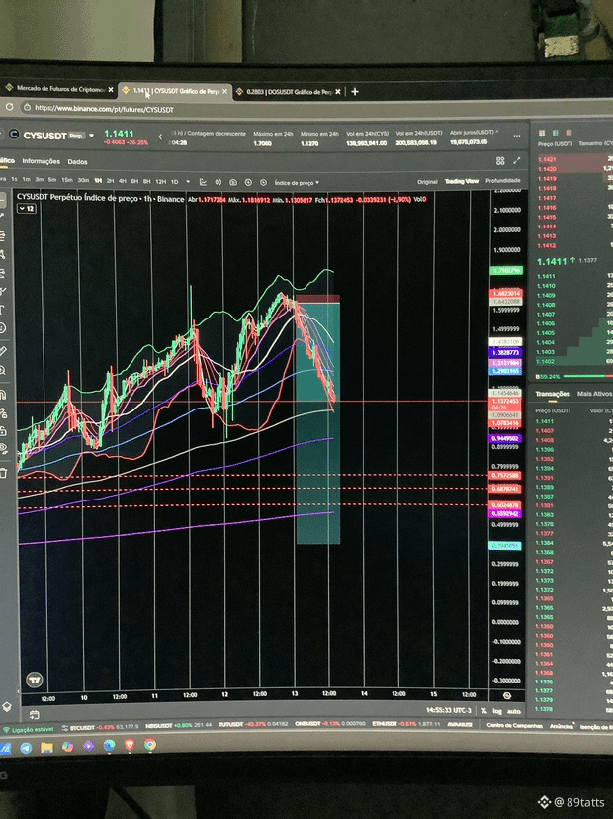The image size is (613, 819).
Task: Select the Fibonacci retracement tool
Action: pos(2,236)
